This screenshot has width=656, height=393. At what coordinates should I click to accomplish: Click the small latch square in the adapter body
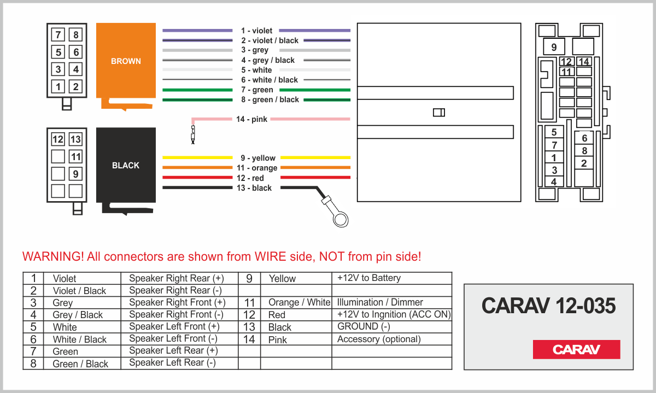(438, 113)
